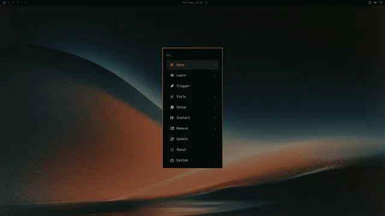Switch to workspace 3 in the top bar

click(17, 2)
